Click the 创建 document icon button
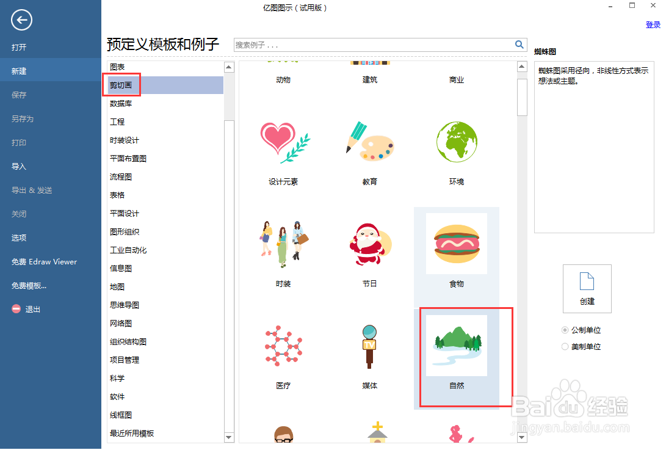Image resolution: width=666 pixels, height=450 pixels. click(x=587, y=289)
